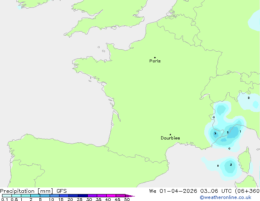260x201 pixels.
Task: Click the precipitation value '2' west of Corsica
Action: [x=231, y=164]
